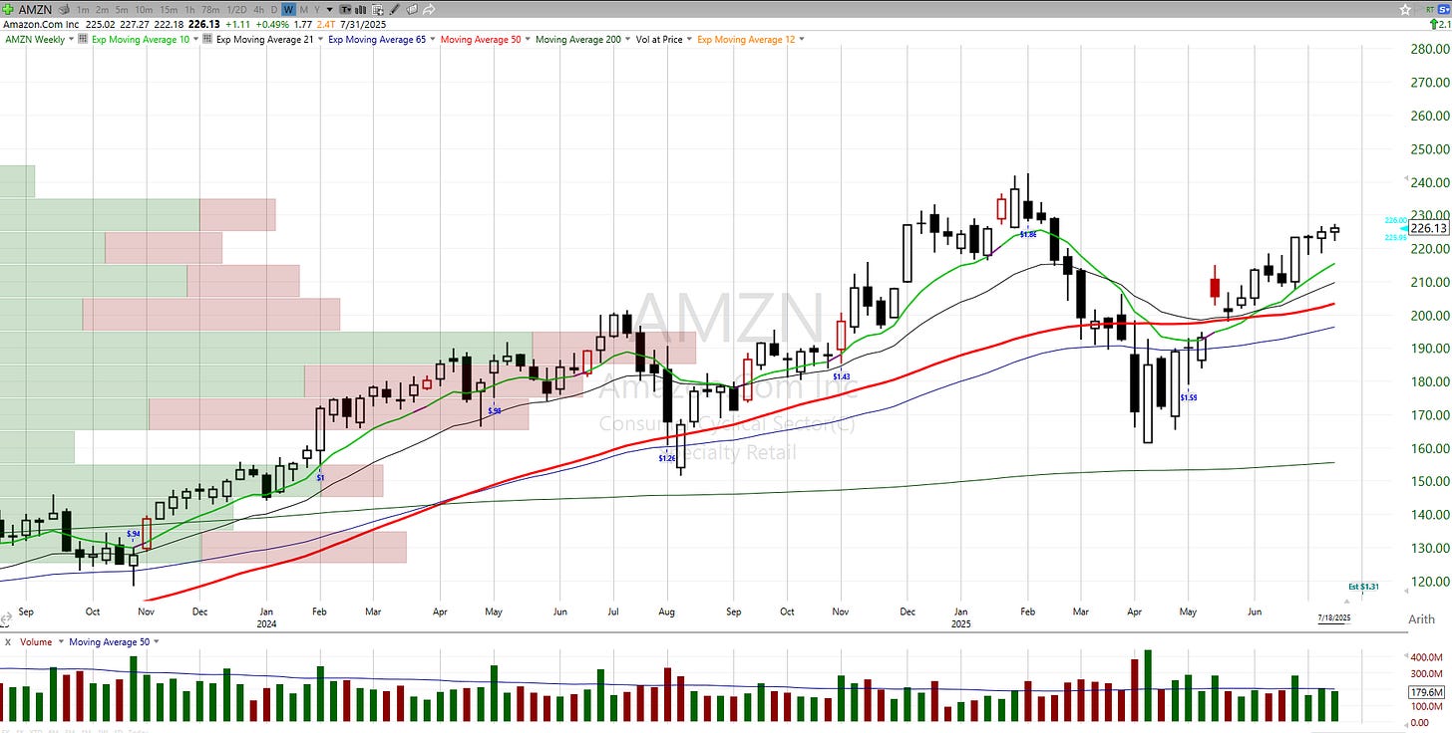
Task: Click the RT real-time indicator
Action: tap(1430, 9)
